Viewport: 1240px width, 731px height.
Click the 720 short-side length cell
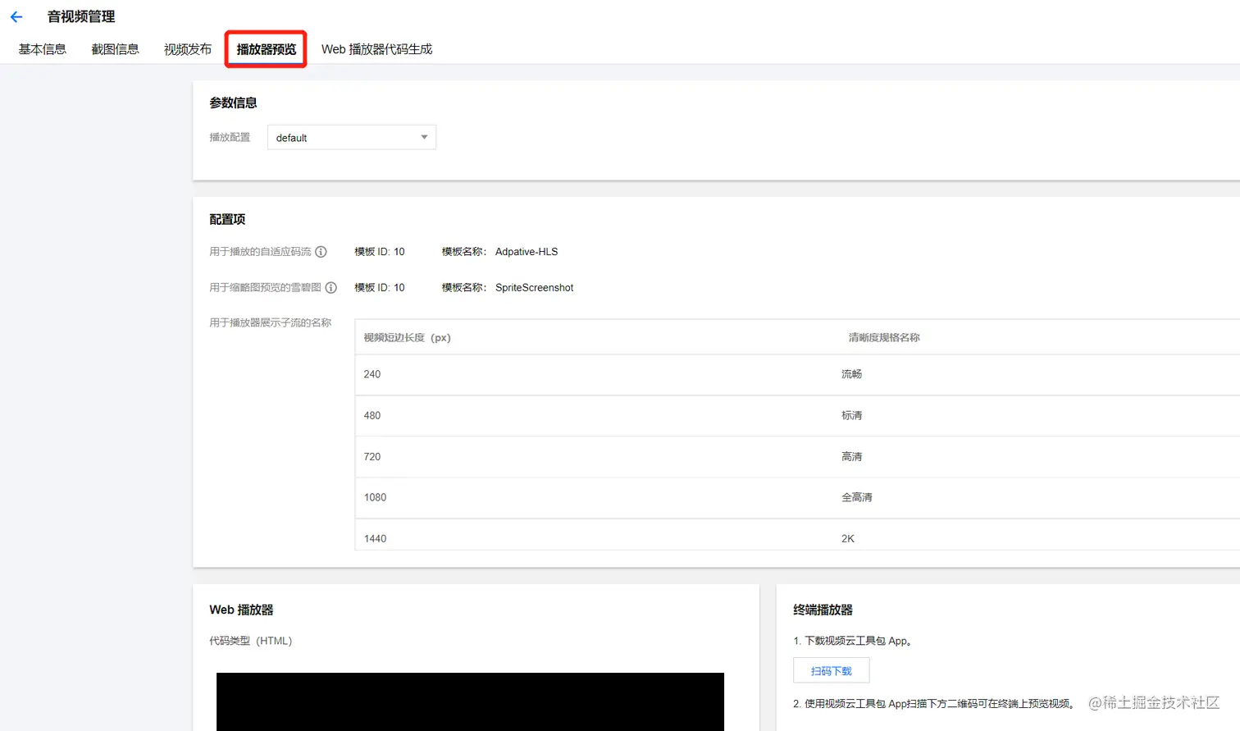(372, 456)
